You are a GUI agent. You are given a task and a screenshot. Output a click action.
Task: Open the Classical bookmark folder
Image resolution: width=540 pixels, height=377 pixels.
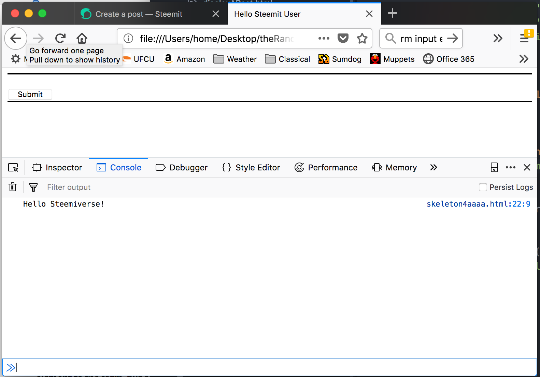(287, 59)
